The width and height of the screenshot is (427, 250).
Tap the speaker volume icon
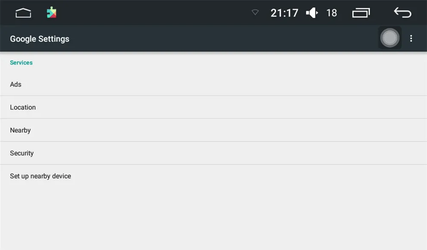[x=312, y=13]
